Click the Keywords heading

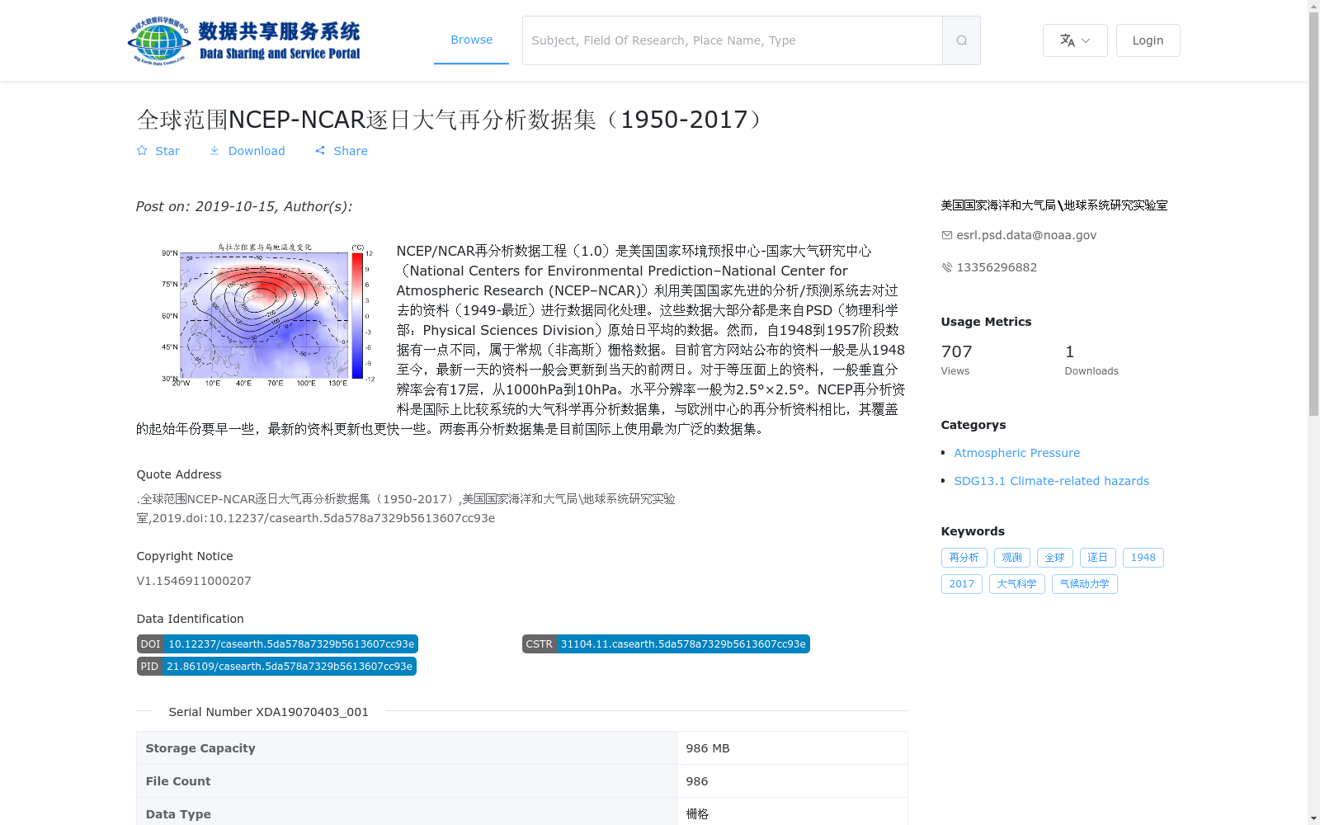(973, 531)
